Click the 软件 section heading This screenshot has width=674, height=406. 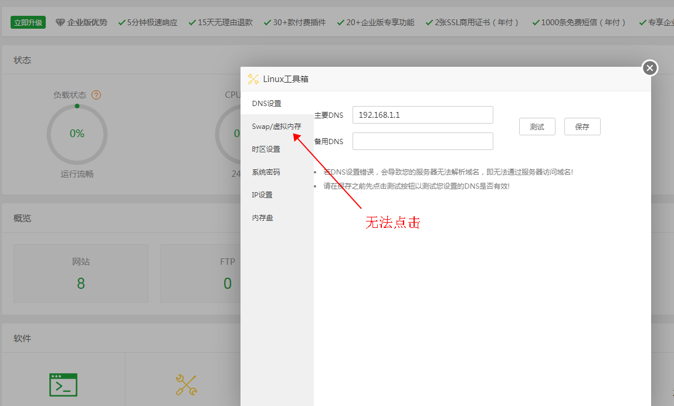[x=22, y=339]
